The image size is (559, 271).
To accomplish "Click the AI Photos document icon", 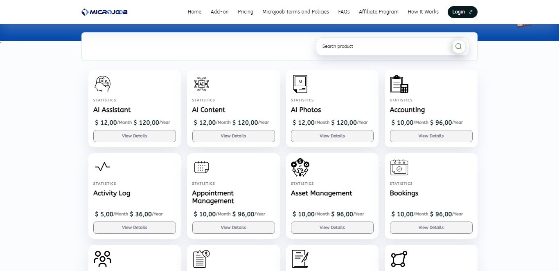I will pyautogui.click(x=300, y=84).
